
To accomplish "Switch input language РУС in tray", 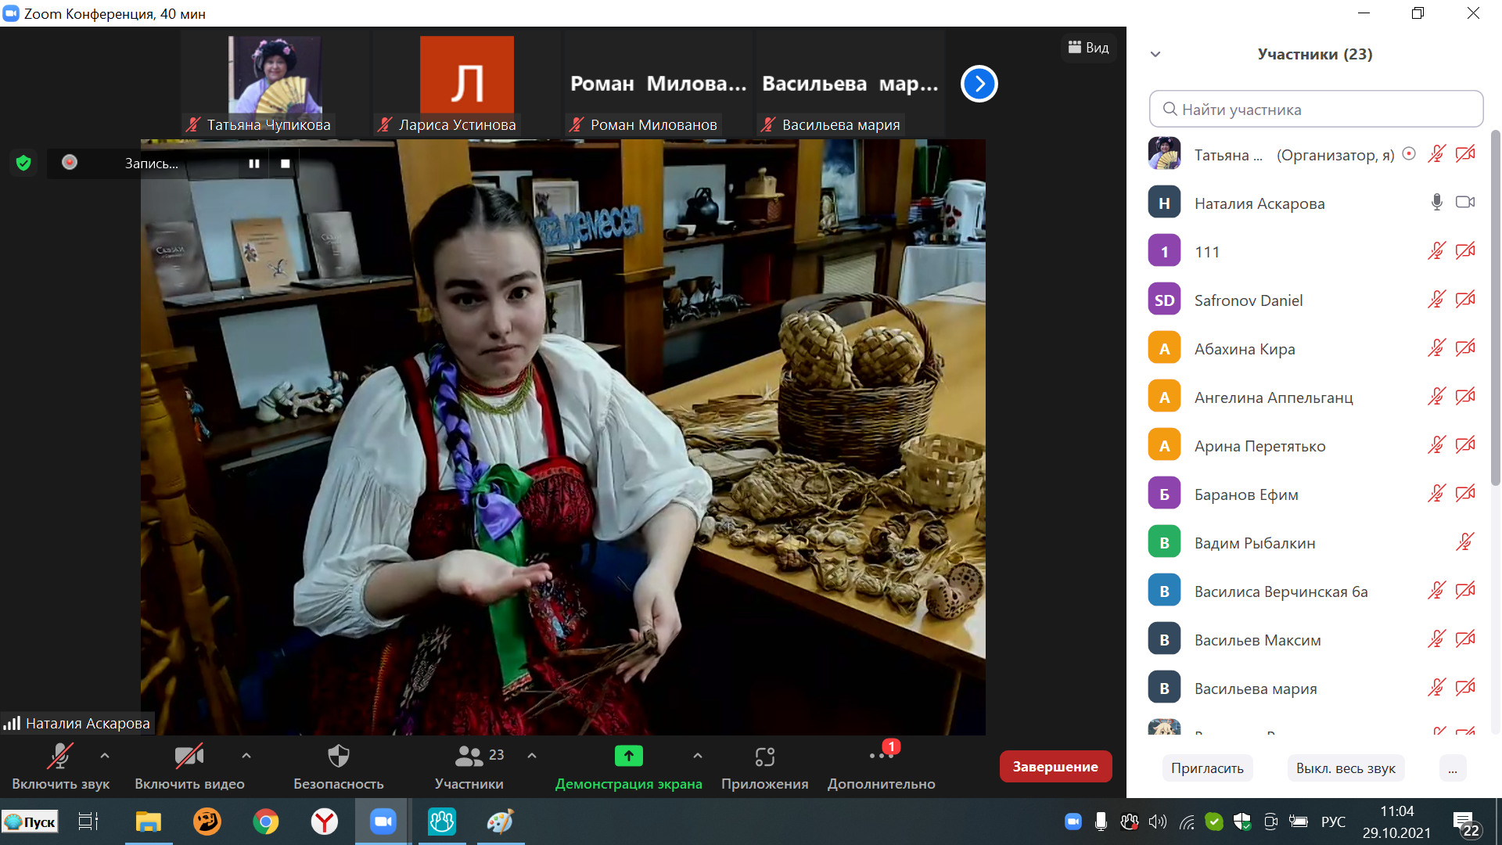I will (x=1333, y=822).
